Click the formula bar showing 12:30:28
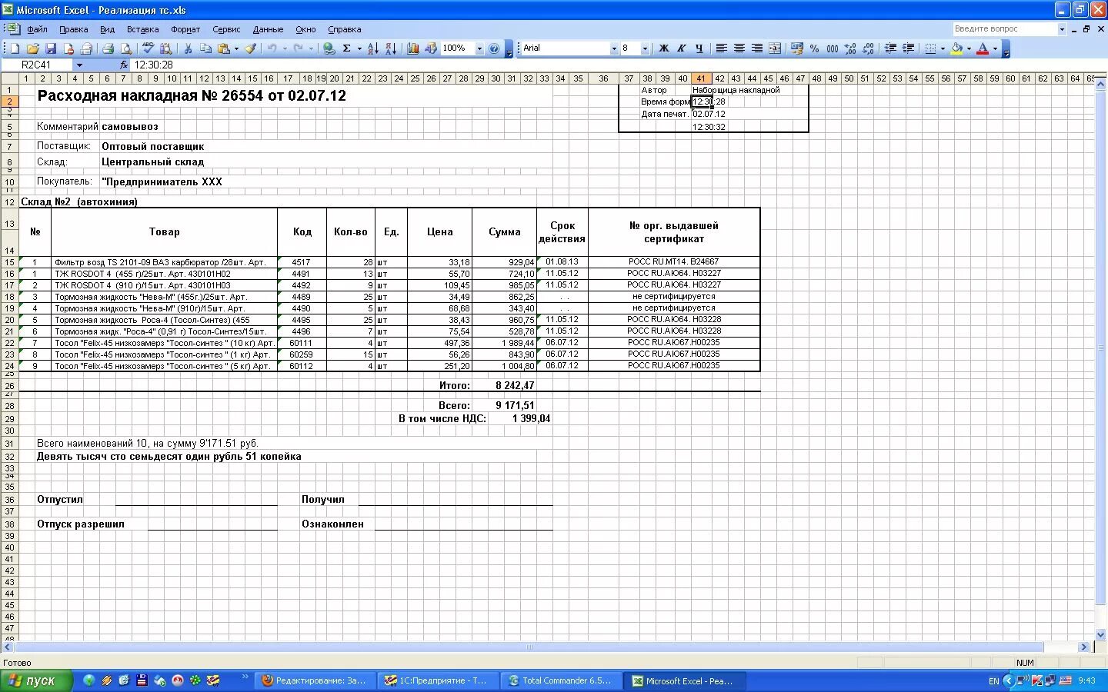 click(616, 65)
